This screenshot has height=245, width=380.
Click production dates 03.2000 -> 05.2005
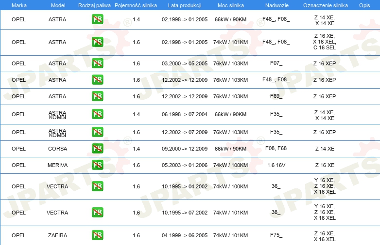click(x=185, y=63)
